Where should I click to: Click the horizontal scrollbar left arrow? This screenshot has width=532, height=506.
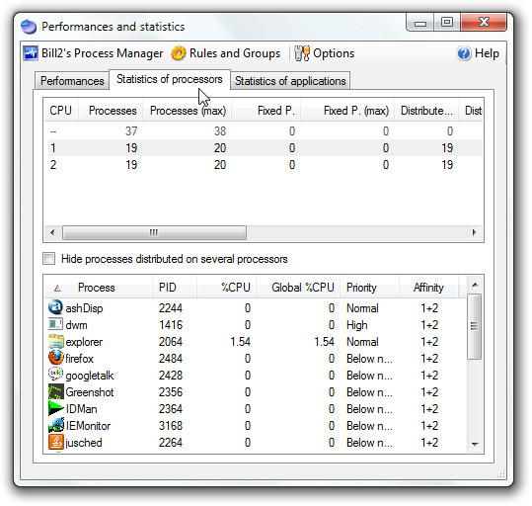pos(52,232)
